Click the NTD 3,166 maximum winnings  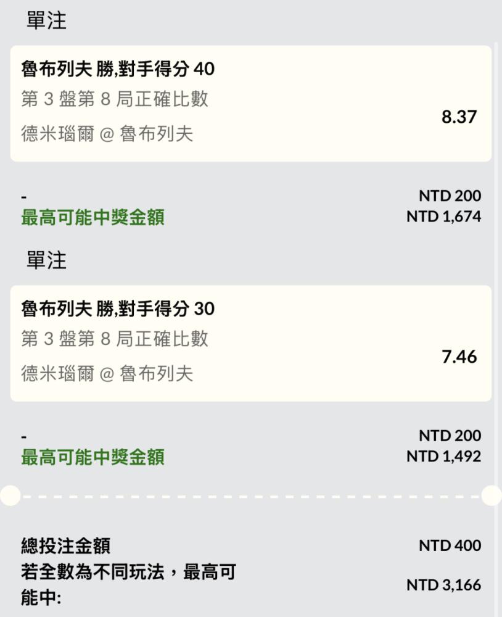point(444,585)
